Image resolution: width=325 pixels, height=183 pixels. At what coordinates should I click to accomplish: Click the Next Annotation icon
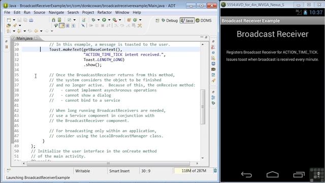[x=9, y=31]
